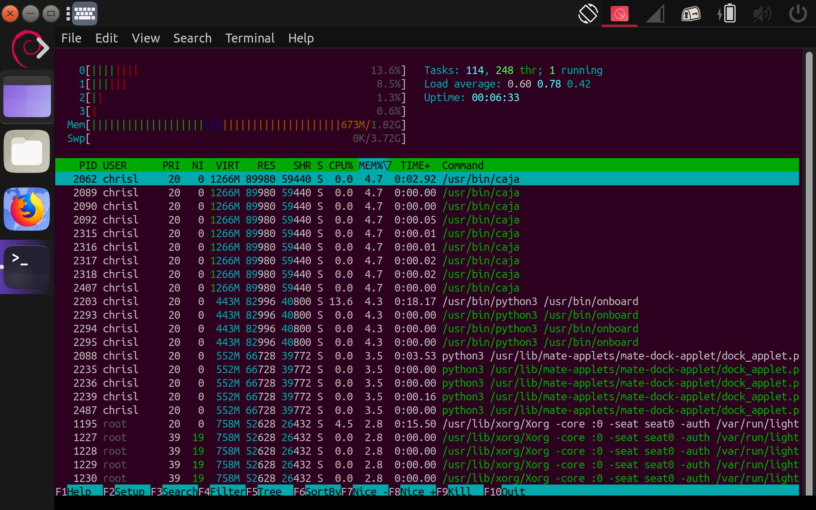Switch to the purple window dock item
Screen dimensions: 816x510
pos(27,97)
